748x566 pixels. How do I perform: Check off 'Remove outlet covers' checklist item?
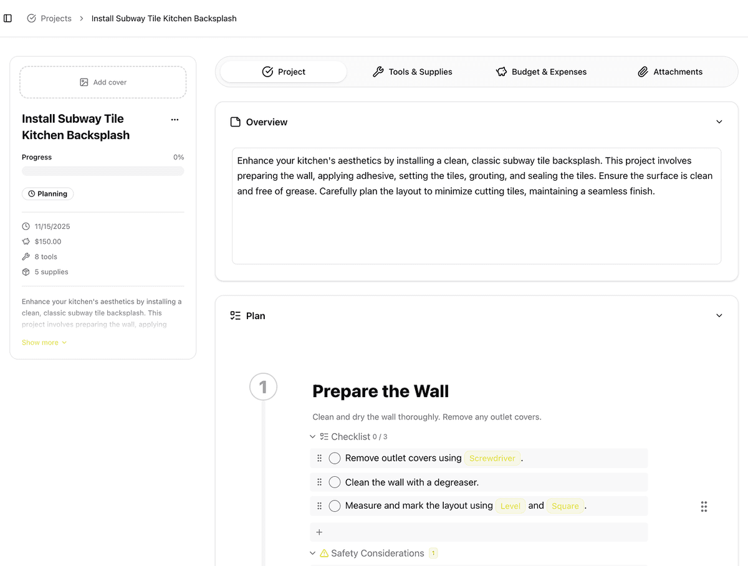point(334,458)
